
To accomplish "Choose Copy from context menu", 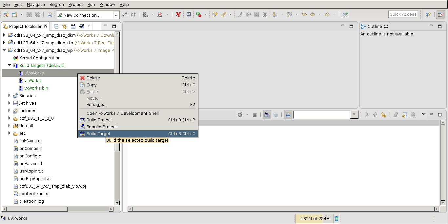I will 138,85.
